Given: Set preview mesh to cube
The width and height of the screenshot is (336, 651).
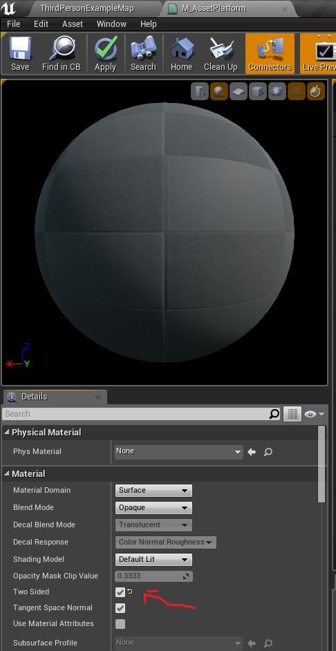Looking at the screenshot, I should pos(257,91).
